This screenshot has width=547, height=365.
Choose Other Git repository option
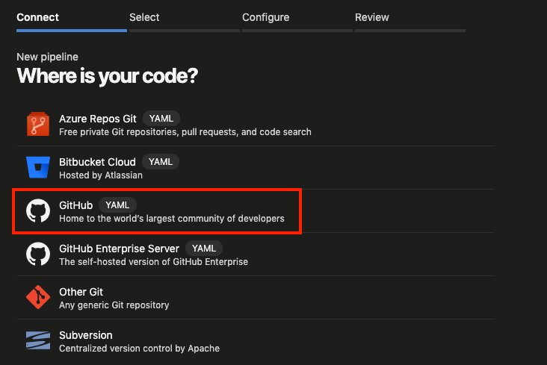pyautogui.click(x=256, y=297)
